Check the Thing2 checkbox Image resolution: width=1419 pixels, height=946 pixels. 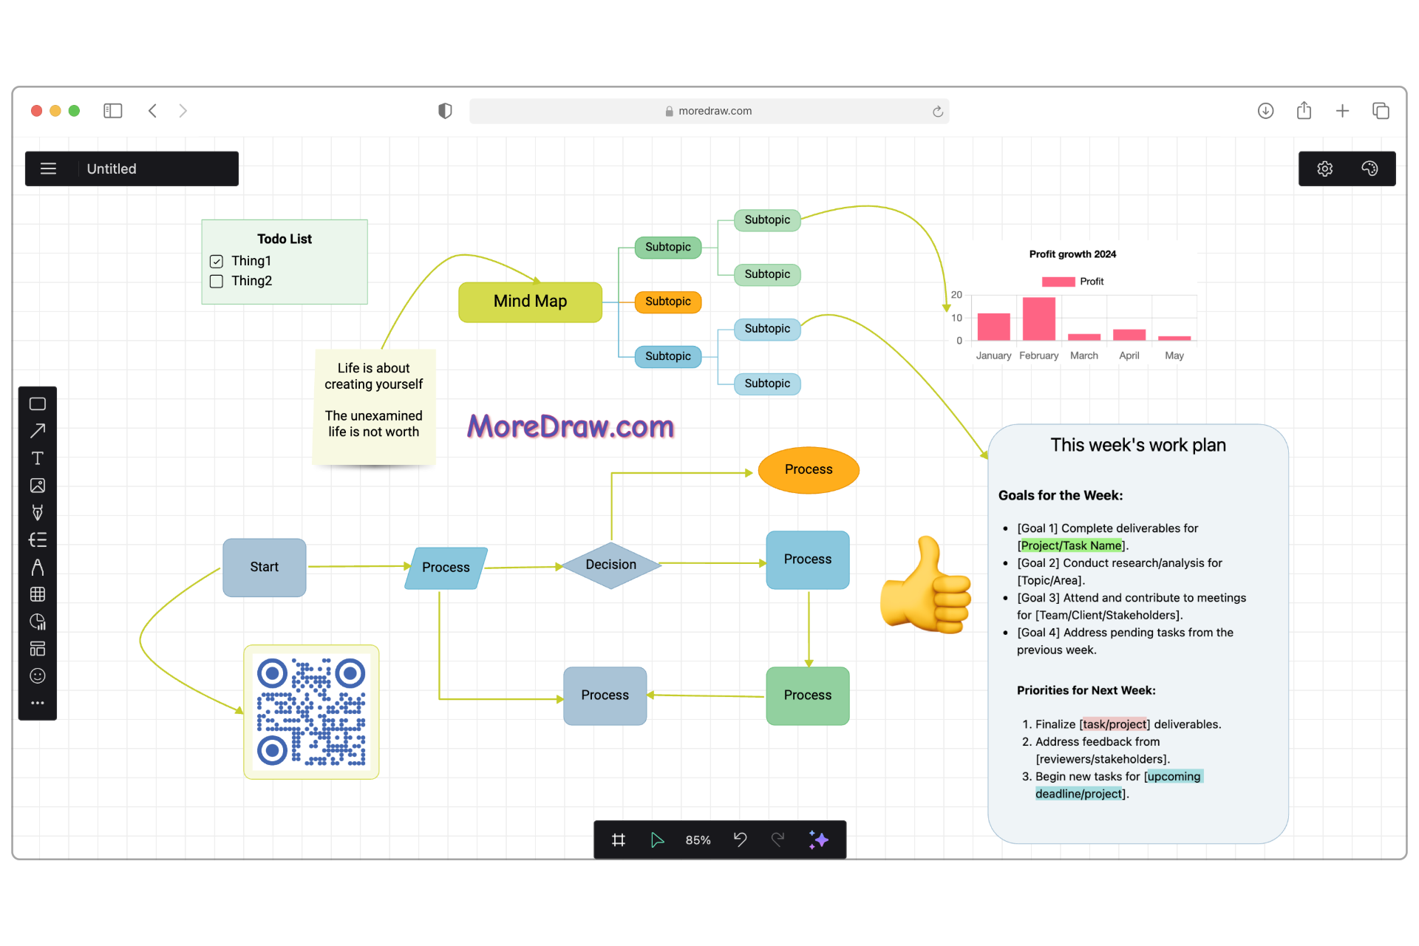[217, 282]
